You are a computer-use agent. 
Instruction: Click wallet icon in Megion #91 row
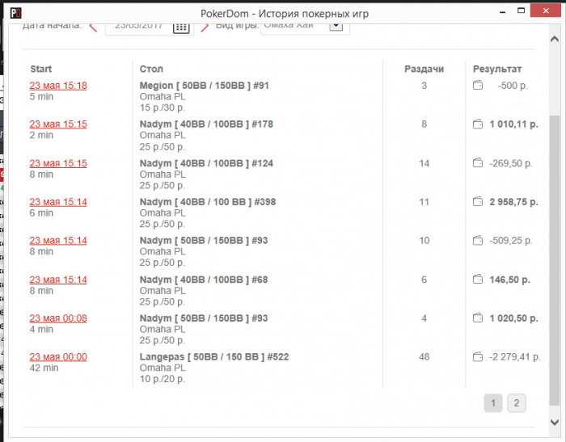click(x=478, y=86)
